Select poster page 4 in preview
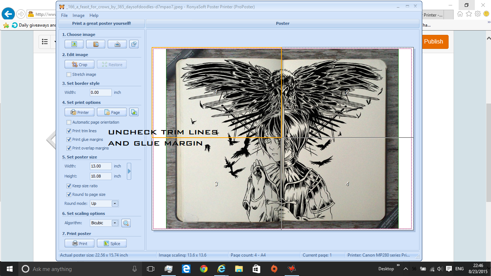The height and width of the screenshot is (276, 491). 347,184
